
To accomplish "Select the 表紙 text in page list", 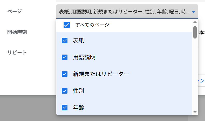I will [79, 41].
